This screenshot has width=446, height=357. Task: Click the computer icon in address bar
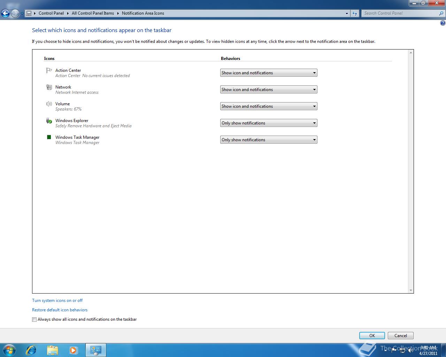(x=29, y=13)
